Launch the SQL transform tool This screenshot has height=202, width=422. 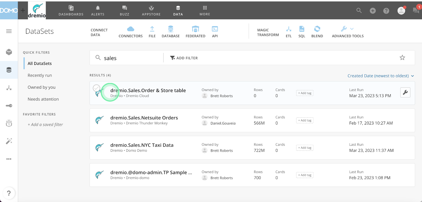coord(302,32)
